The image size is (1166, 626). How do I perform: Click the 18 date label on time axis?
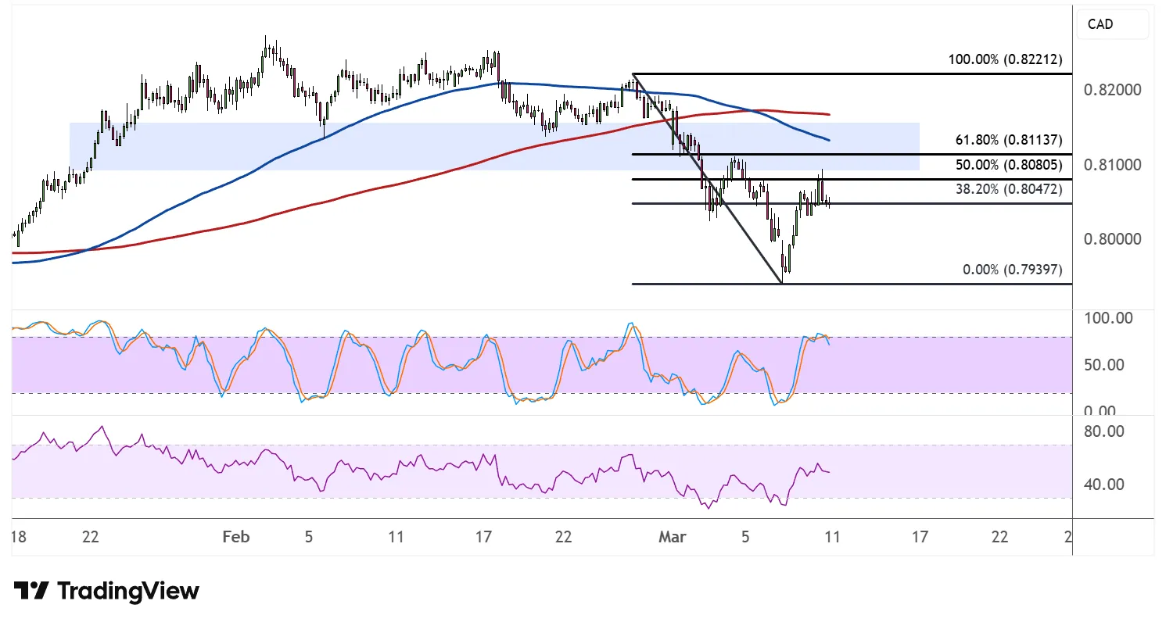click(x=18, y=537)
